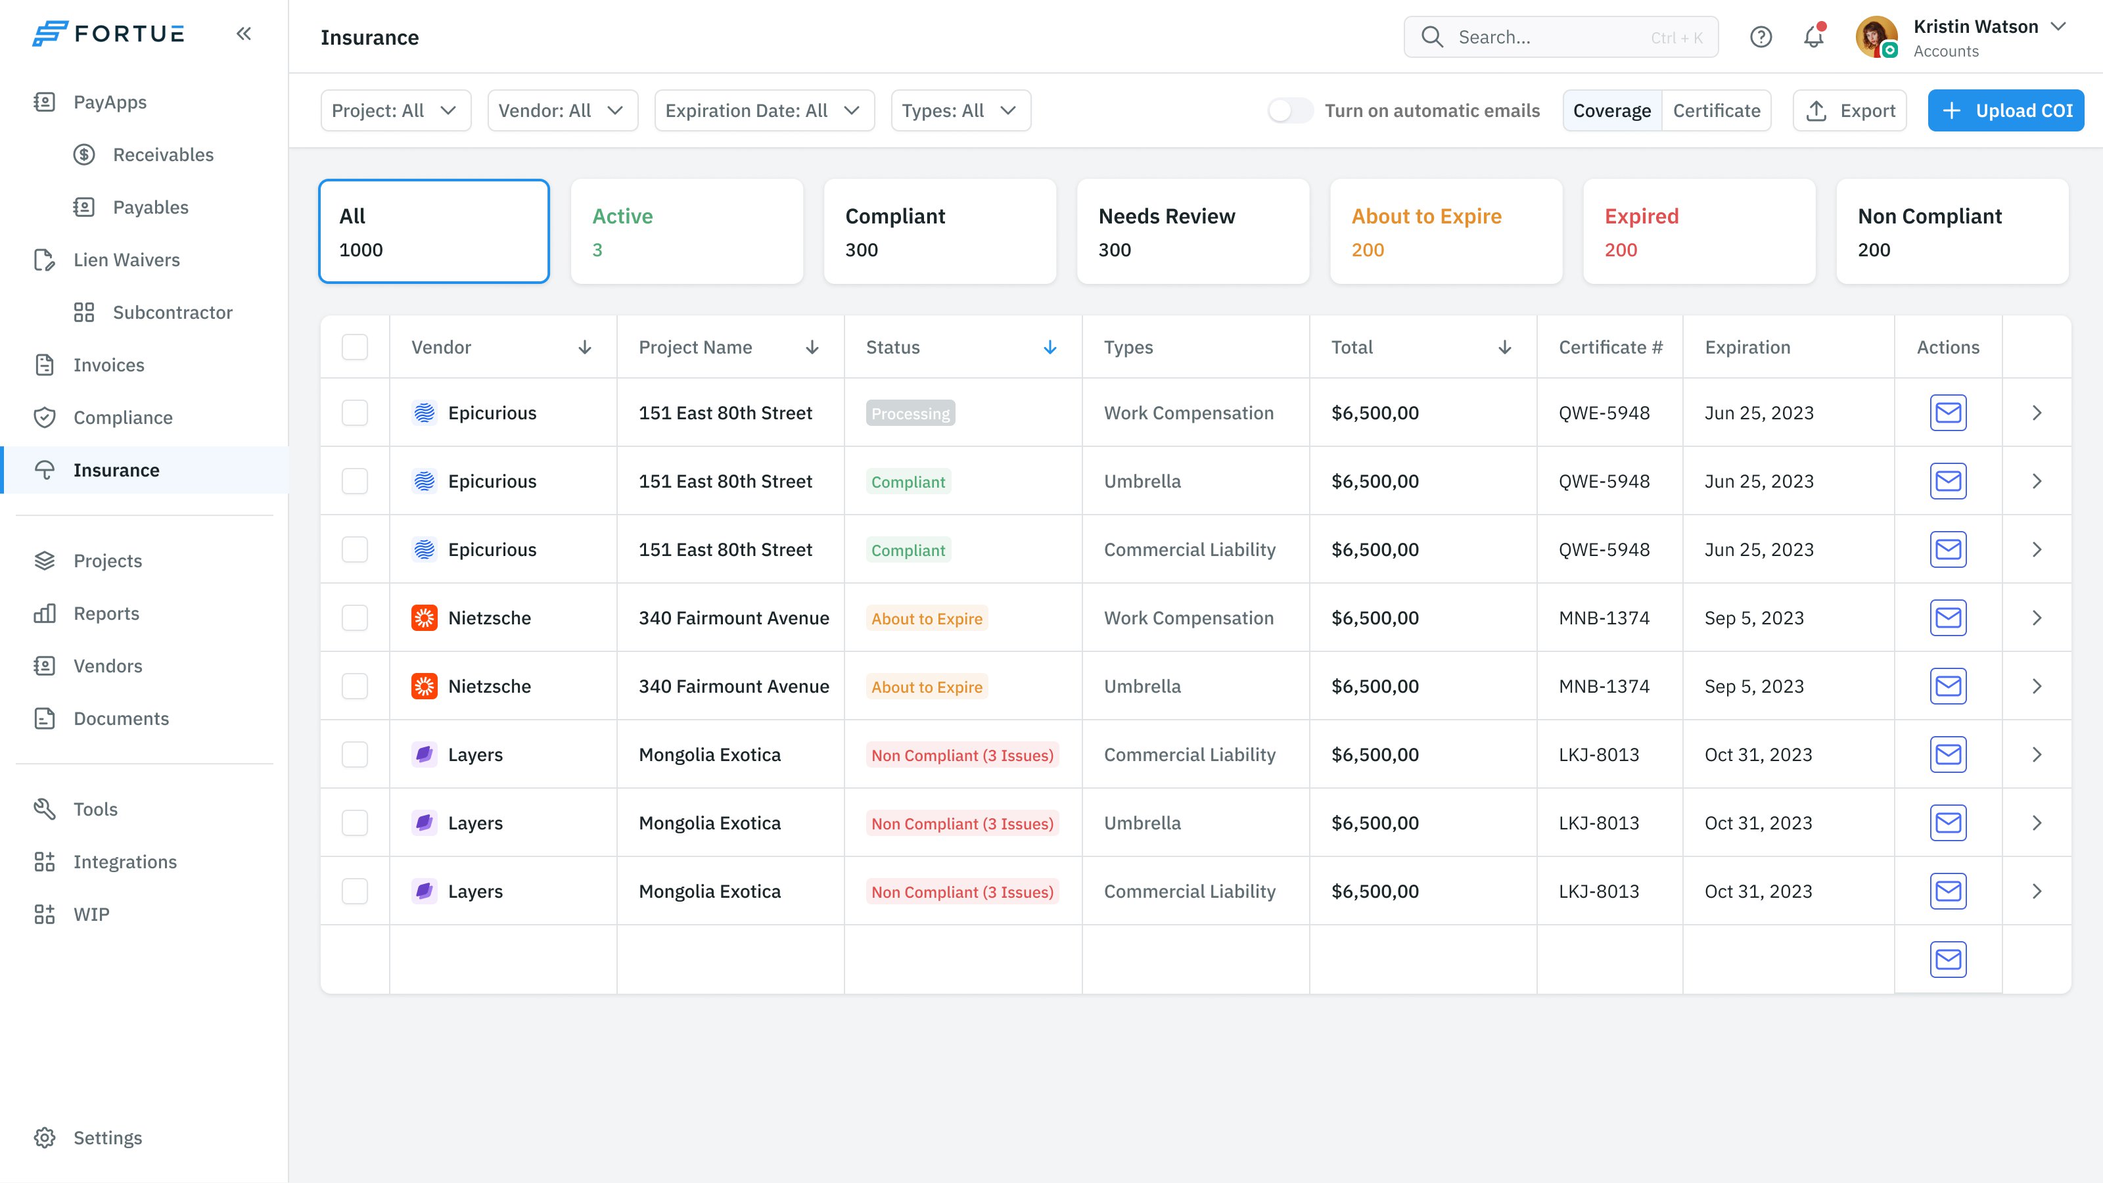Sort by Vendor column arrow
Viewport: 2103px width, 1183px height.
[x=584, y=347]
